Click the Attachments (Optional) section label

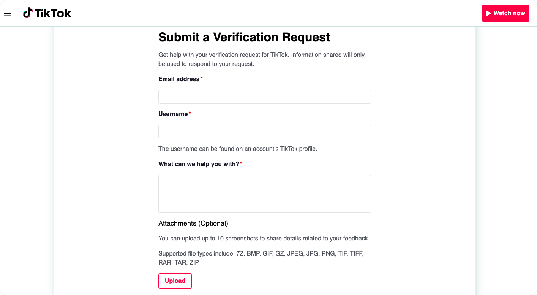(193, 223)
